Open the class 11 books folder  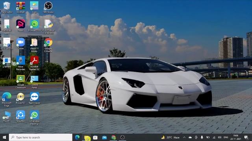click(34, 45)
